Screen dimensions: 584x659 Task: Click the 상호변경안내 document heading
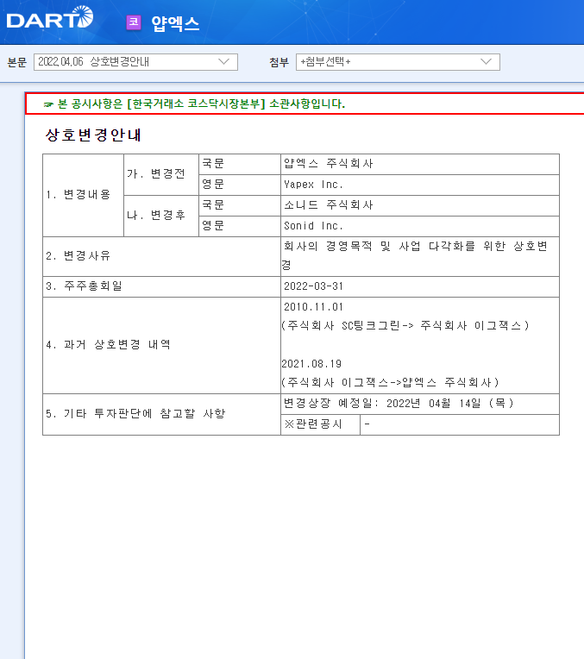pos(93,135)
